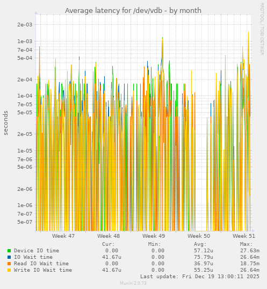Select the 'Read IO Wait time' legend label
Screen dimensions: 267x289
pyautogui.click(x=41, y=264)
